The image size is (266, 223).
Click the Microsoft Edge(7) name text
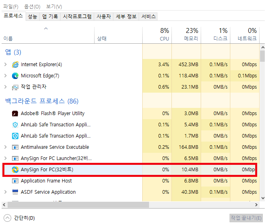tap(40, 76)
